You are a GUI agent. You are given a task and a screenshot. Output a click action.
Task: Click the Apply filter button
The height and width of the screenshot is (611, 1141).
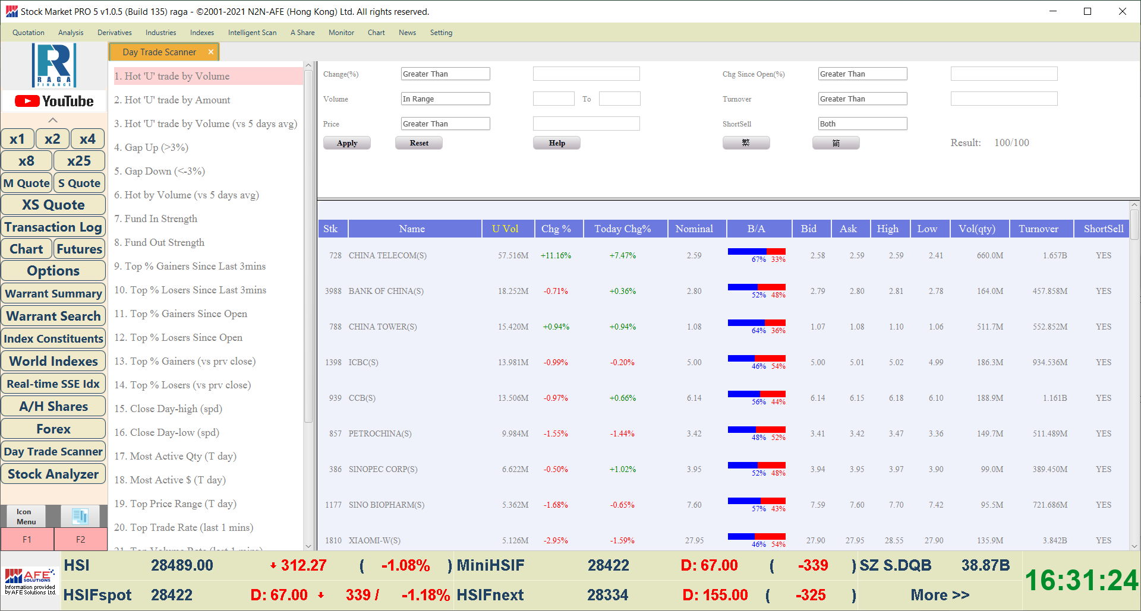click(347, 143)
